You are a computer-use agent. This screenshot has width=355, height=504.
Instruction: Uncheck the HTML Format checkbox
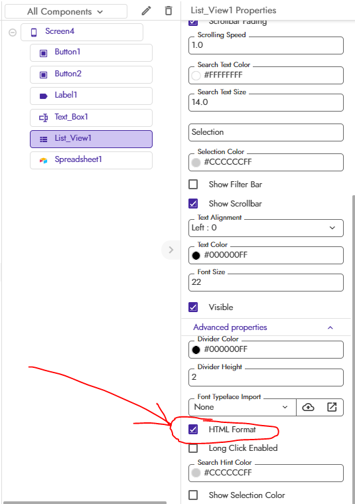tap(193, 429)
